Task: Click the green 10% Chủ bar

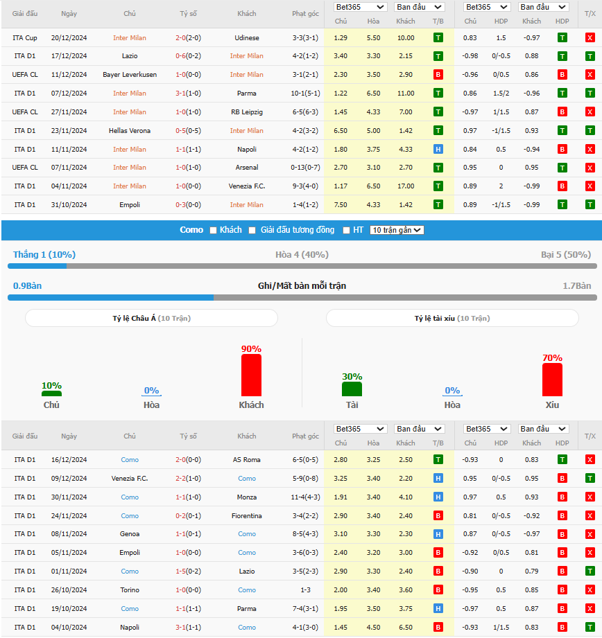Action: 52,393
